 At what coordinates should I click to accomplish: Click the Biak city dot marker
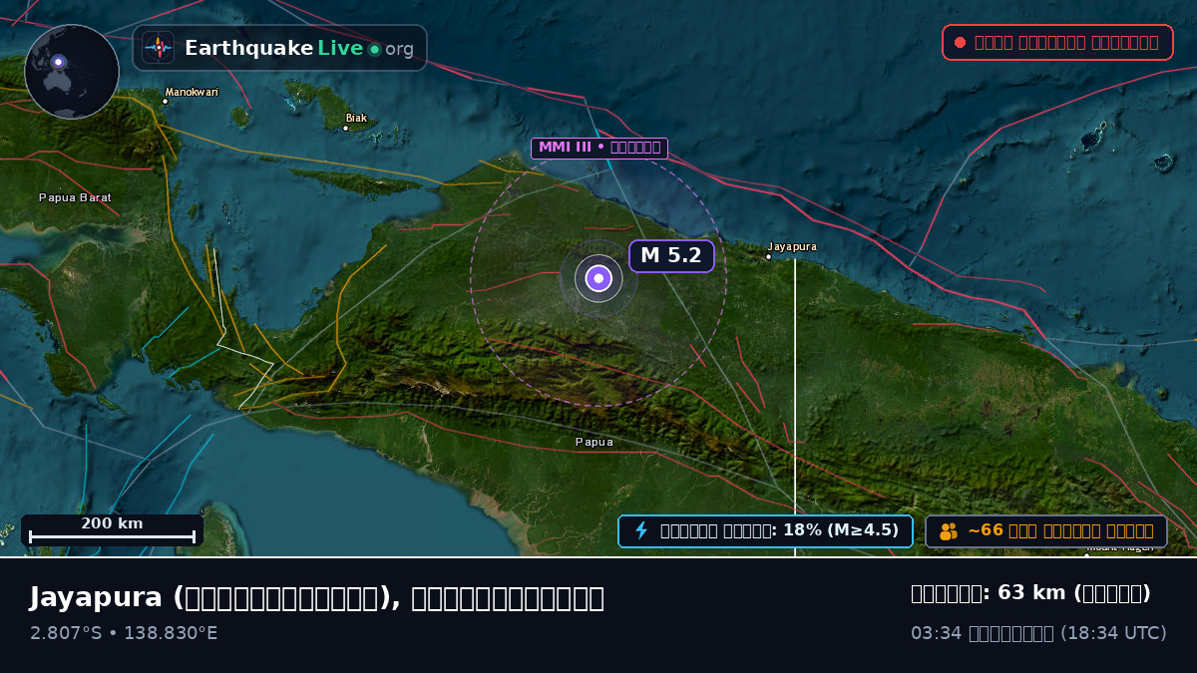coord(346,128)
